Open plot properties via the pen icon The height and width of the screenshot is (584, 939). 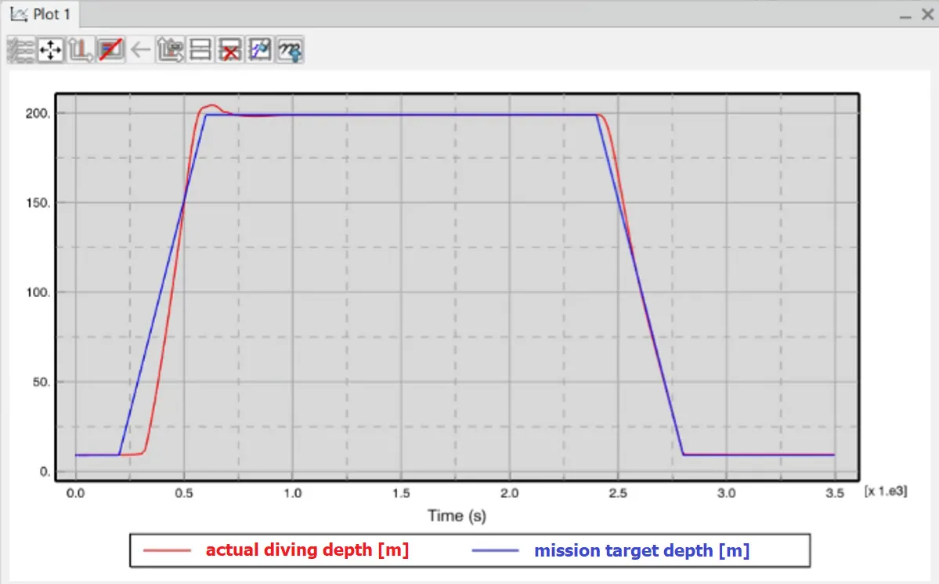point(259,49)
